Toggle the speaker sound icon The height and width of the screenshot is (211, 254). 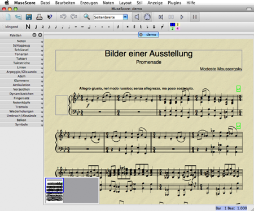(x=137, y=17)
